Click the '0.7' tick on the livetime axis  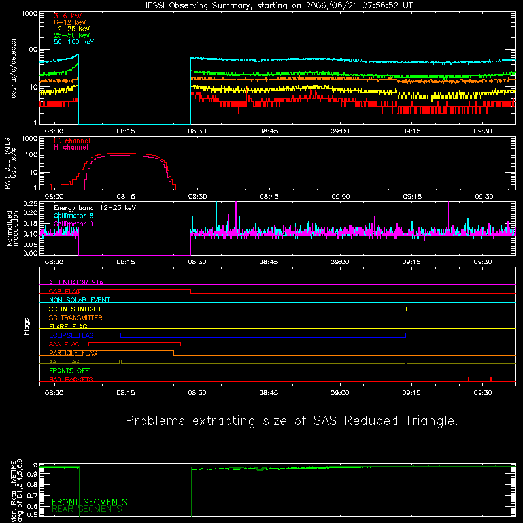(x=32, y=496)
